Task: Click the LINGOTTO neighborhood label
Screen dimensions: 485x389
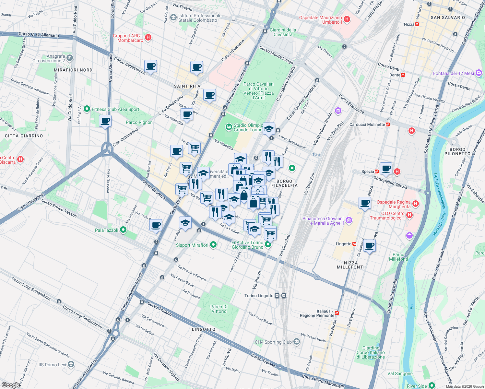Action: point(204,329)
